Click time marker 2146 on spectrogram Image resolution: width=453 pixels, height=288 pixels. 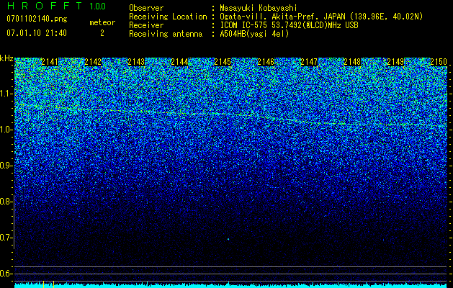point(266,62)
